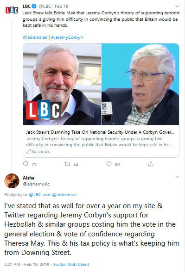Expand the LBC tweet options chevron
Viewport: 185px width, 272px height.
click(x=177, y=6)
